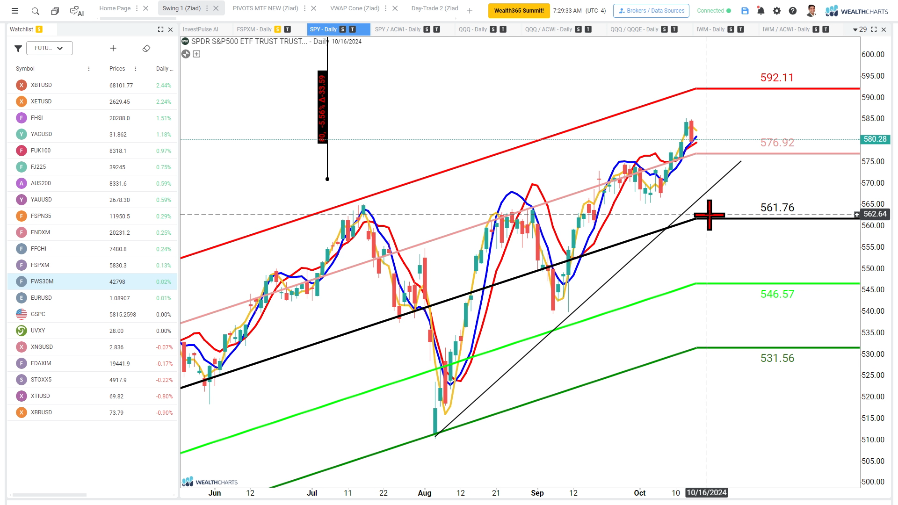Toggle the S badge next to Watchlist title
Image resolution: width=898 pixels, height=505 pixels.
pyautogui.click(x=39, y=29)
